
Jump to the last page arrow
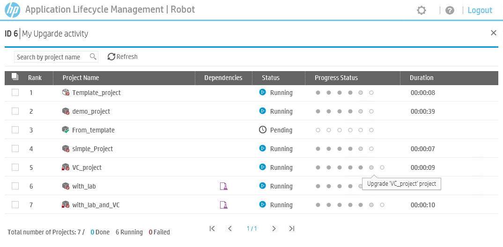tap(292, 229)
